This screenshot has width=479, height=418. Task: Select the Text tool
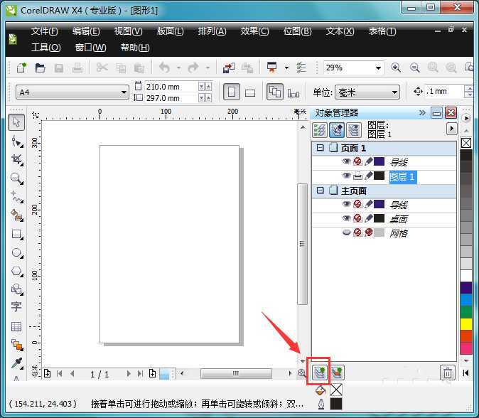point(16,307)
